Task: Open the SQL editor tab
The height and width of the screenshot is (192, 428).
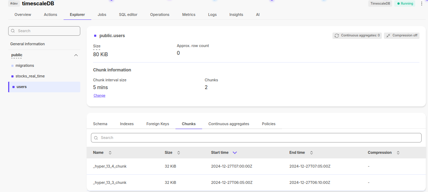Action: pos(128,14)
